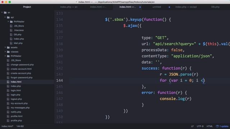
Task: Click file icon beside change-password.php
Action: (x=8, y=64)
